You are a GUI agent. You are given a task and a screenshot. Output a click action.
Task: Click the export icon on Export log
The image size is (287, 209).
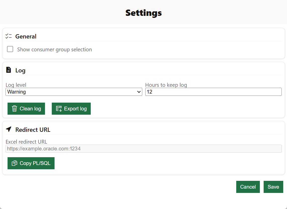coord(59,109)
